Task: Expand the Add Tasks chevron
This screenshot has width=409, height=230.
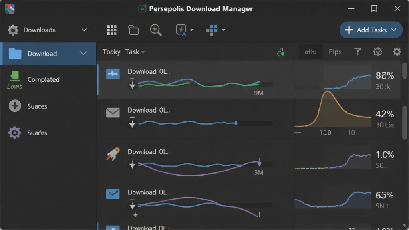Action: (393, 30)
